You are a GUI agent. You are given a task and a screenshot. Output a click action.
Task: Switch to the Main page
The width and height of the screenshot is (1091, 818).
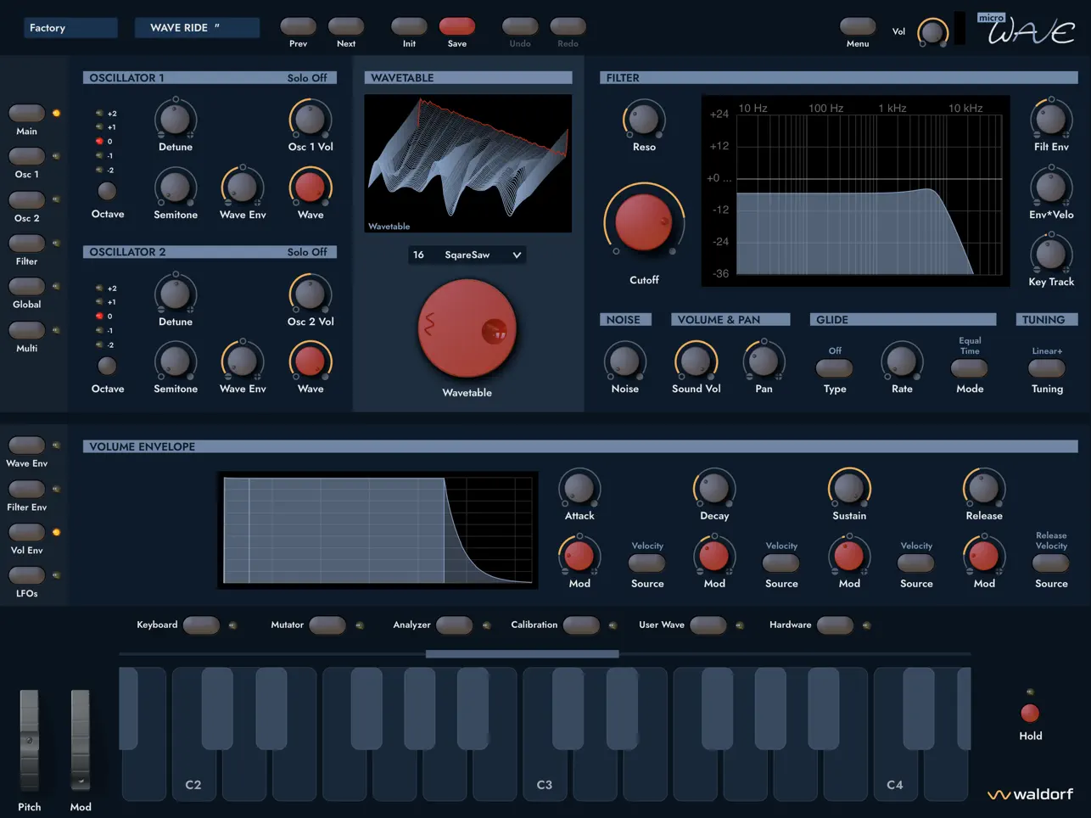pos(26,113)
